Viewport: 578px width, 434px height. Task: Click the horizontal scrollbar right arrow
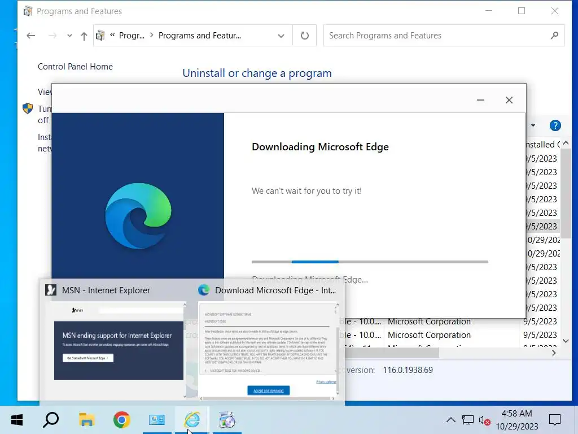point(554,353)
